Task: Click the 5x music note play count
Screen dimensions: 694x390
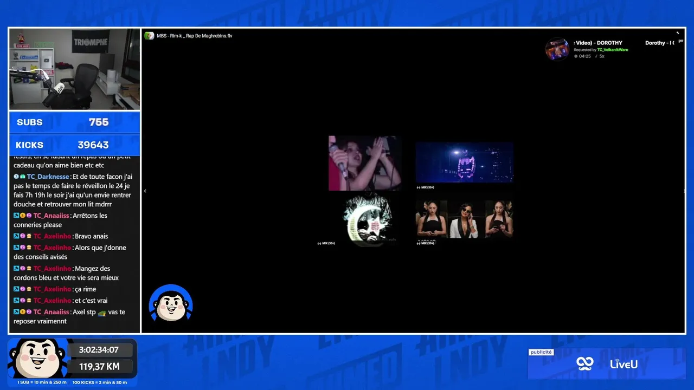Action: click(600, 56)
